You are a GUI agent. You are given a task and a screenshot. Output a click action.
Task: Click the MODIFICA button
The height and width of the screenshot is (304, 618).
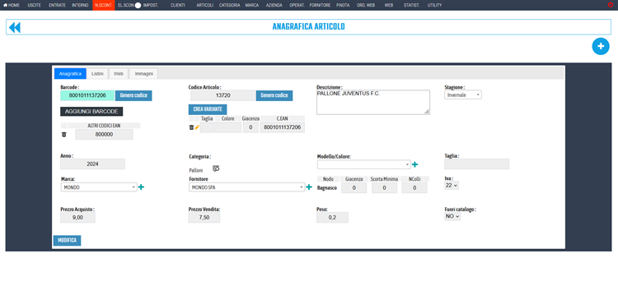point(67,241)
